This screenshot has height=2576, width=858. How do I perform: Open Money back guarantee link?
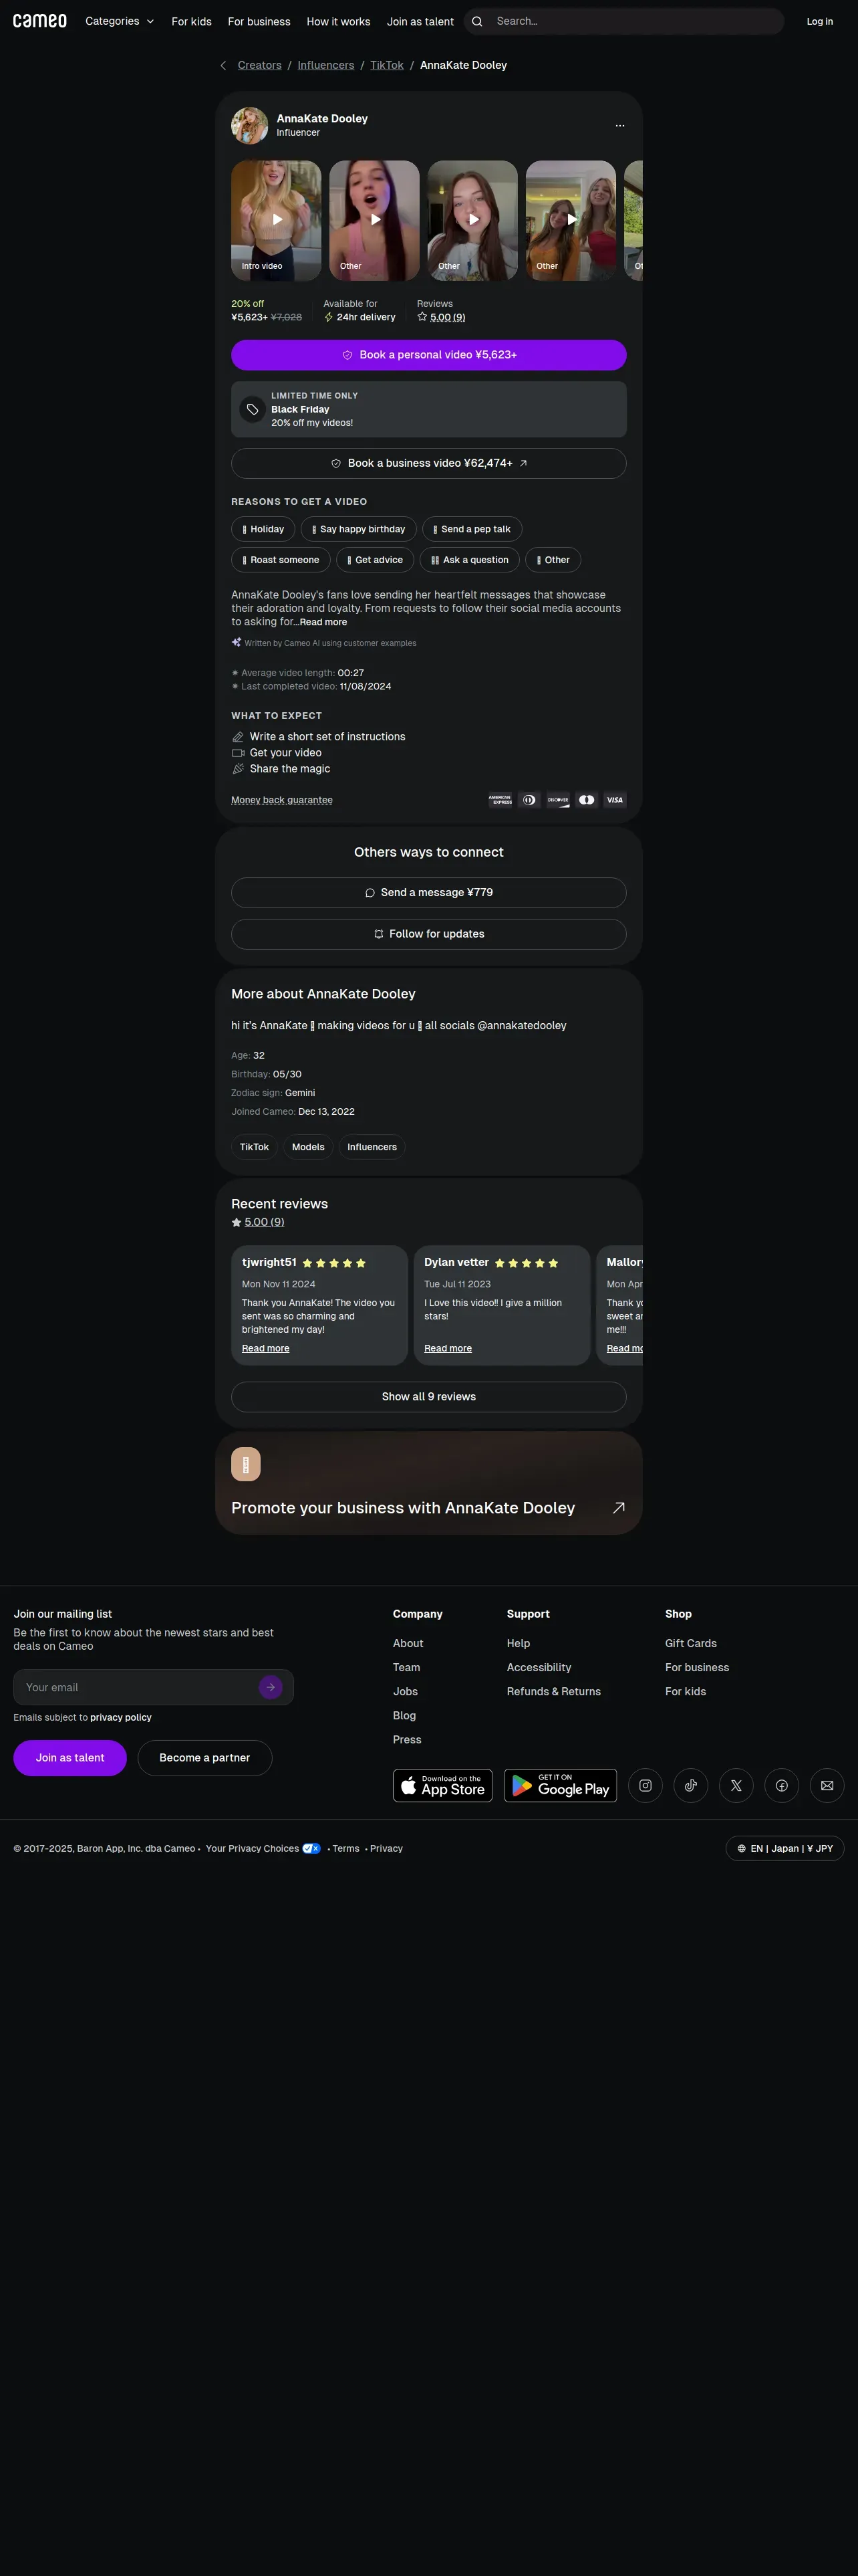(282, 800)
